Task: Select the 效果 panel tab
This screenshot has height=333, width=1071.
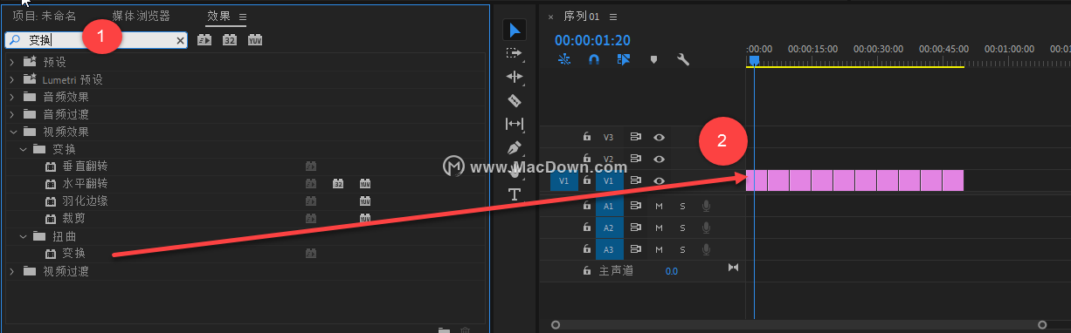Action: (218, 17)
